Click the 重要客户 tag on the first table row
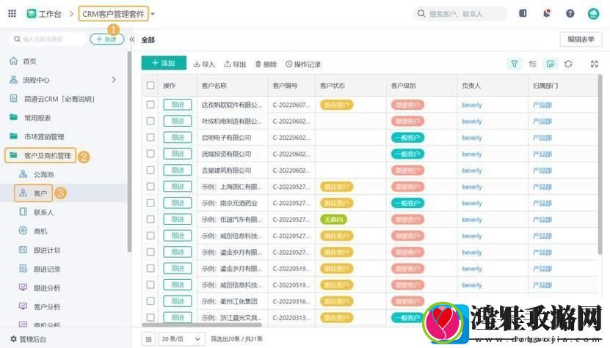The height and width of the screenshot is (348, 610). pos(407,105)
